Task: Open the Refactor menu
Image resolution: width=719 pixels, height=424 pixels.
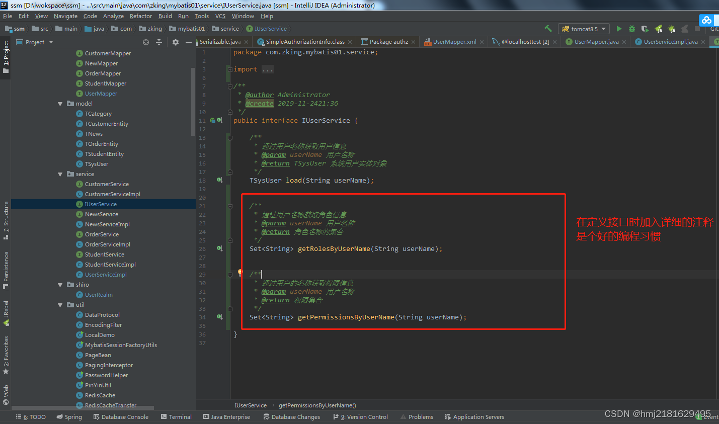Action: pos(140,16)
